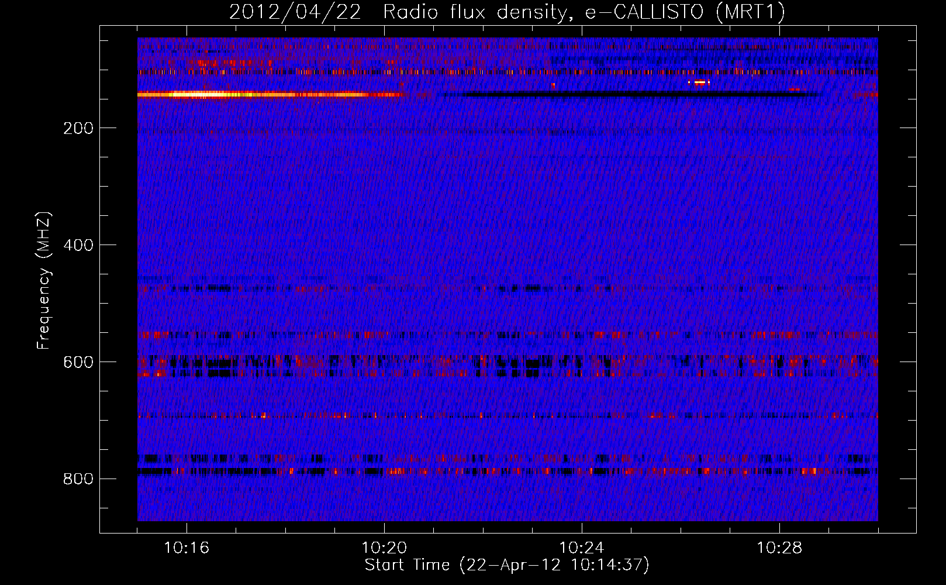Image resolution: width=946 pixels, height=585 pixels.
Task: Click the small white burst spot near 10:26
Action: [x=699, y=82]
